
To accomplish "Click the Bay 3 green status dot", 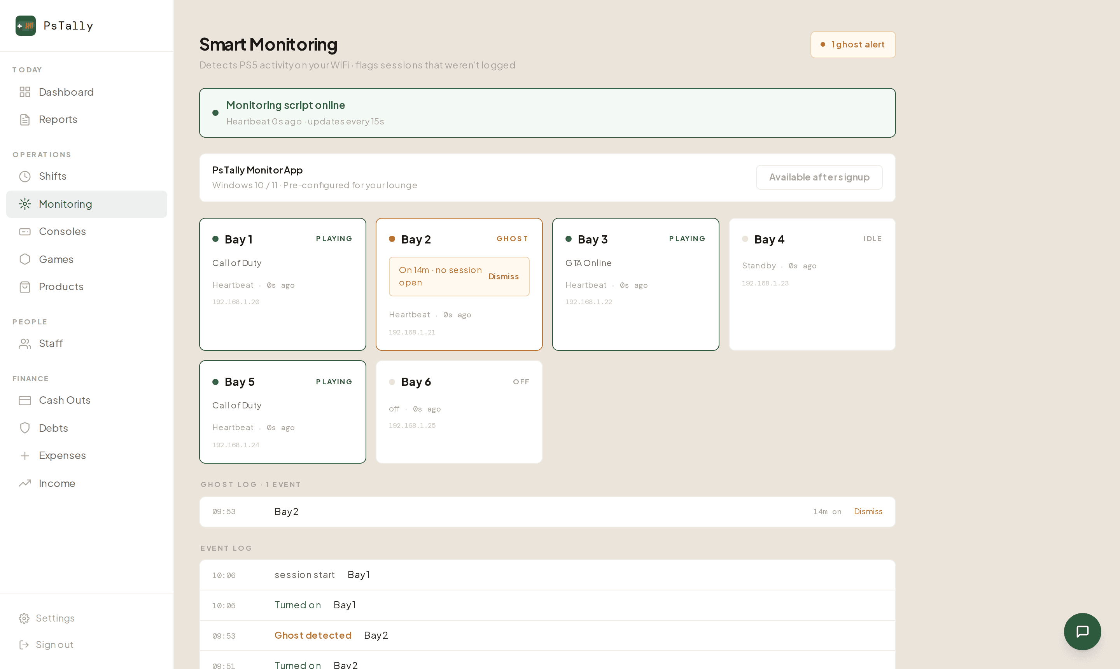I will click(569, 239).
